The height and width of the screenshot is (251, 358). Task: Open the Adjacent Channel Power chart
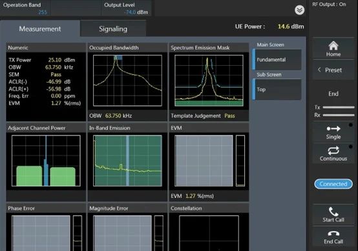(x=46, y=161)
